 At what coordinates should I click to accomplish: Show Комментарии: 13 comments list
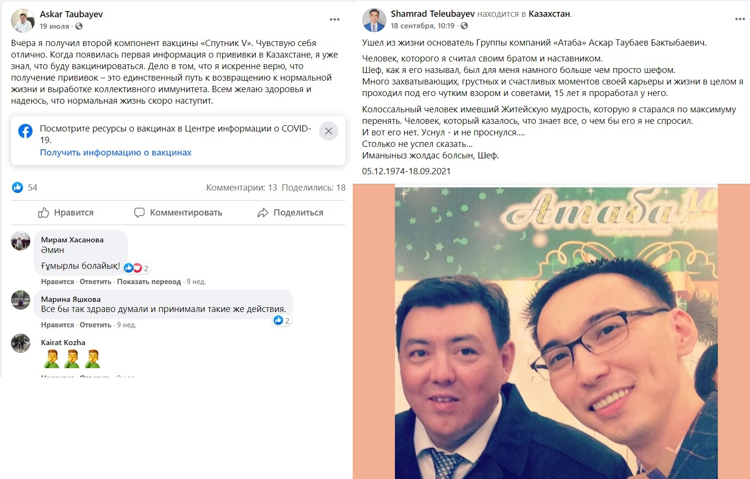(242, 188)
